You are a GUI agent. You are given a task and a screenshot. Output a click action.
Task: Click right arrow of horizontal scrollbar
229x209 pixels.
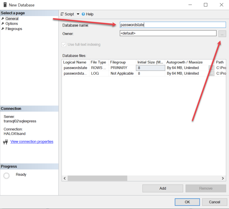(223, 178)
